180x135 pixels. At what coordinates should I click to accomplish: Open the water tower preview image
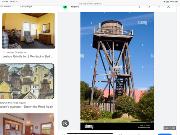[x=117, y=71]
